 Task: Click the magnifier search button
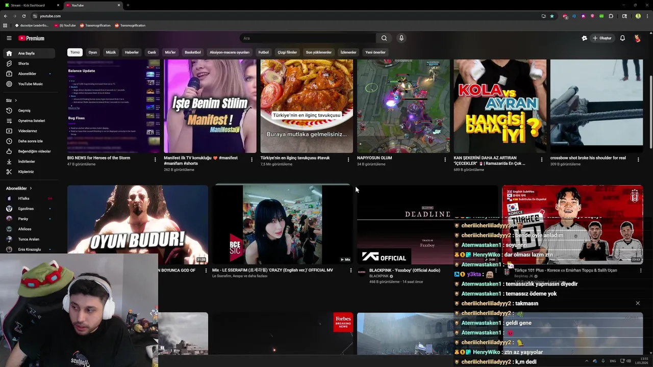point(384,38)
